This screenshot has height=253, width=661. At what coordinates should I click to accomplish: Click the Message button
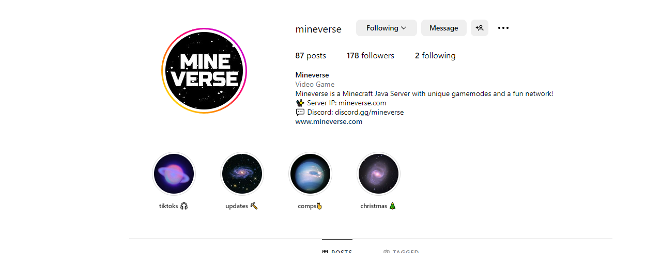443,28
